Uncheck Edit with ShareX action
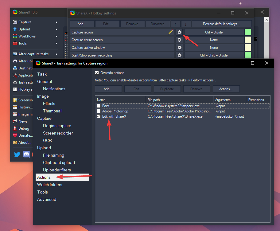The image size is (280, 231). [99, 117]
